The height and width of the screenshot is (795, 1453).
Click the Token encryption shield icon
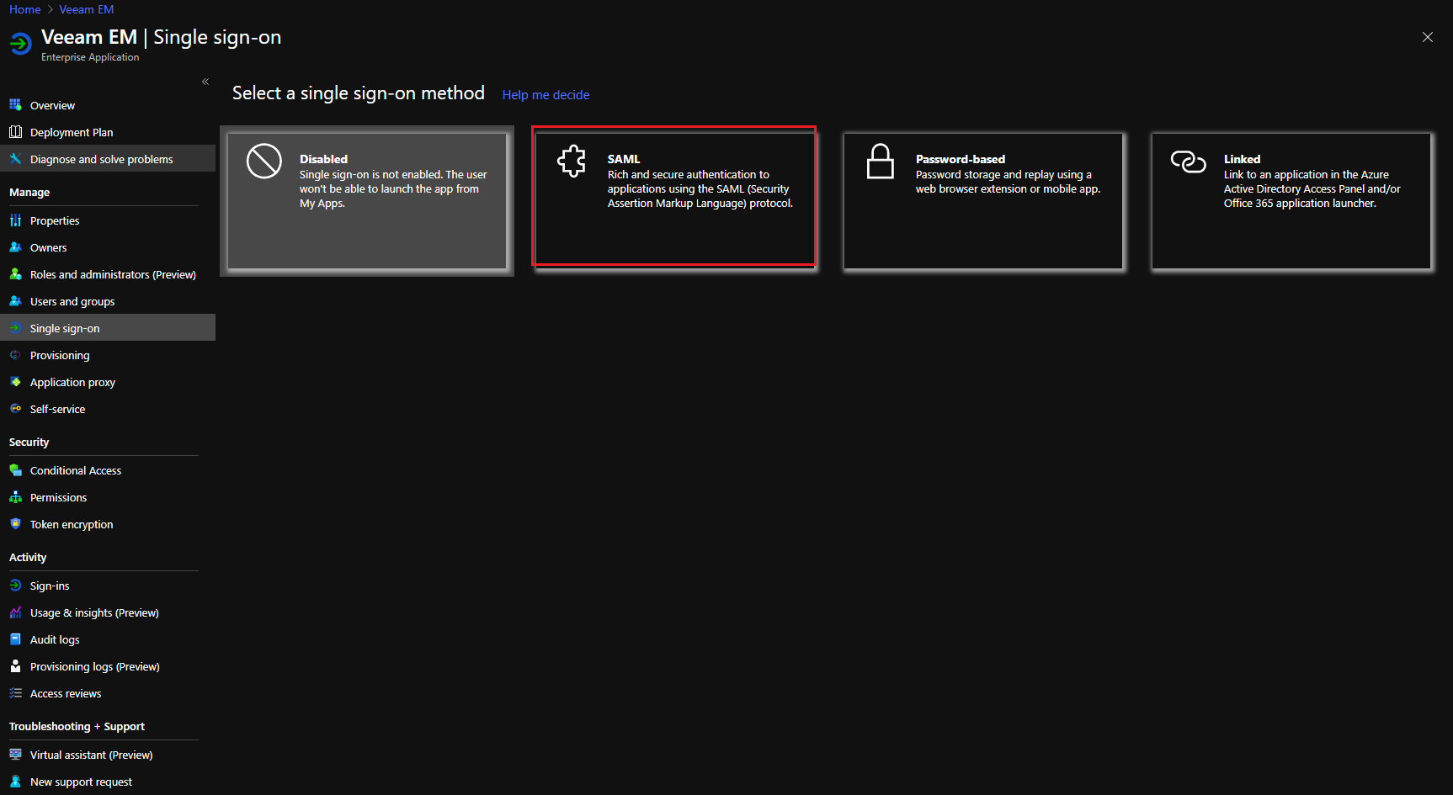15,524
